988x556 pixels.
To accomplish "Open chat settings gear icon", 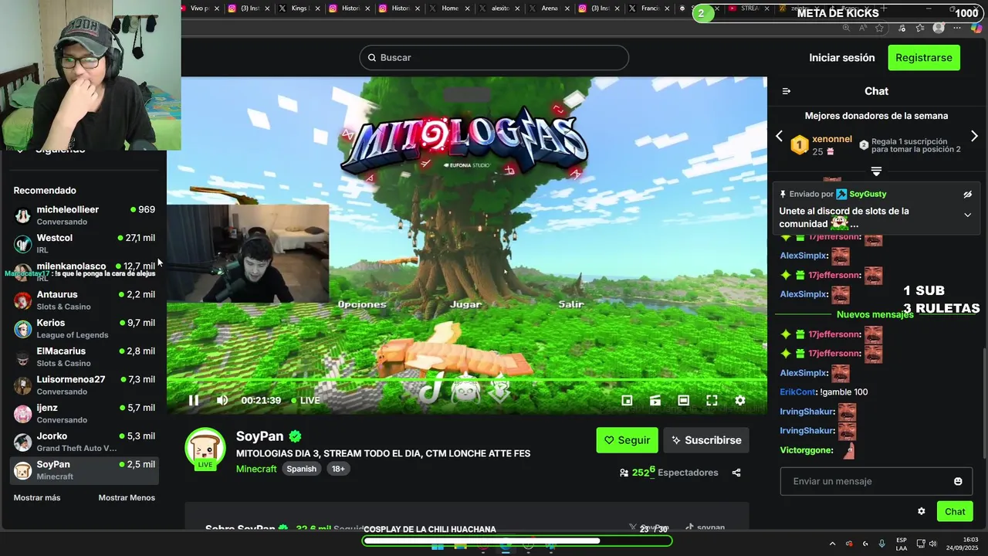I will click(921, 511).
